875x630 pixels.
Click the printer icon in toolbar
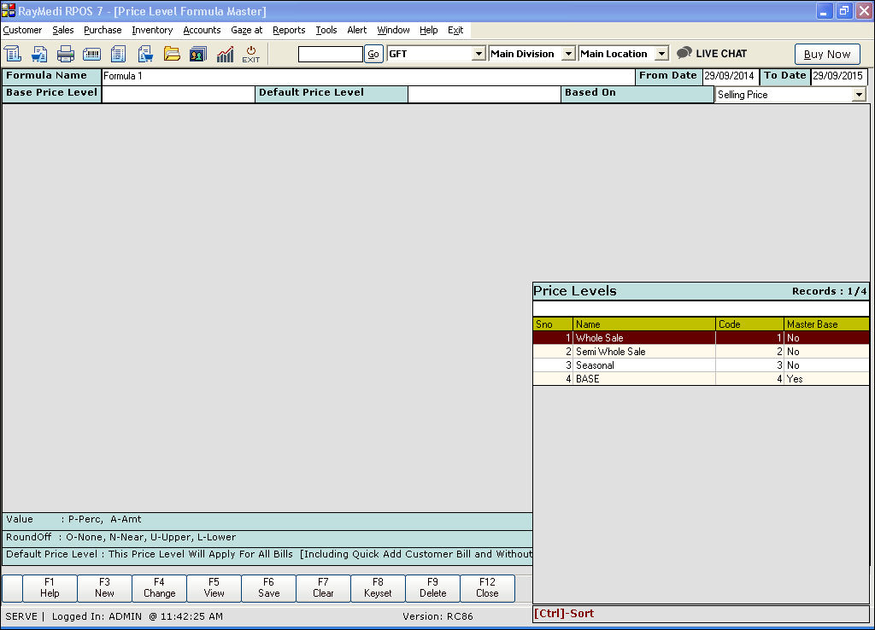(66, 54)
